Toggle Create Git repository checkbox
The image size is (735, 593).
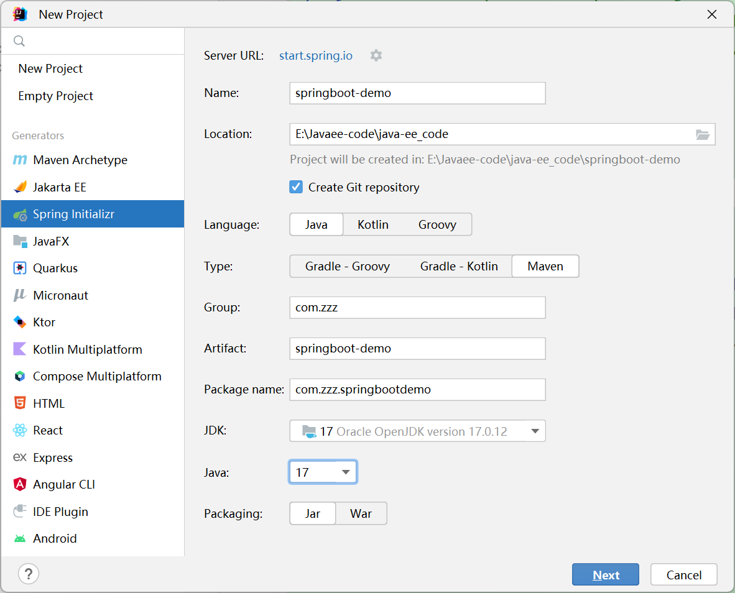coord(296,187)
